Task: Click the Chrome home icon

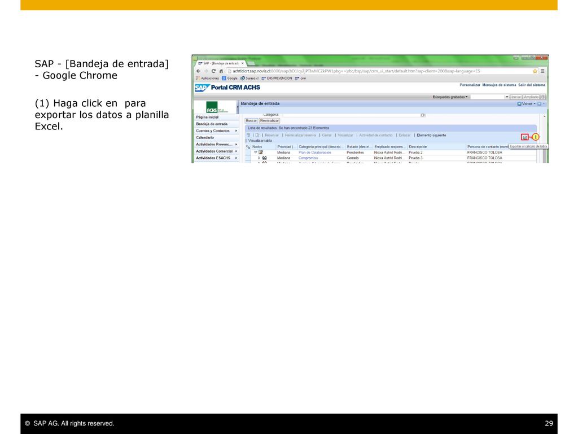Action: click(x=221, y=71)
